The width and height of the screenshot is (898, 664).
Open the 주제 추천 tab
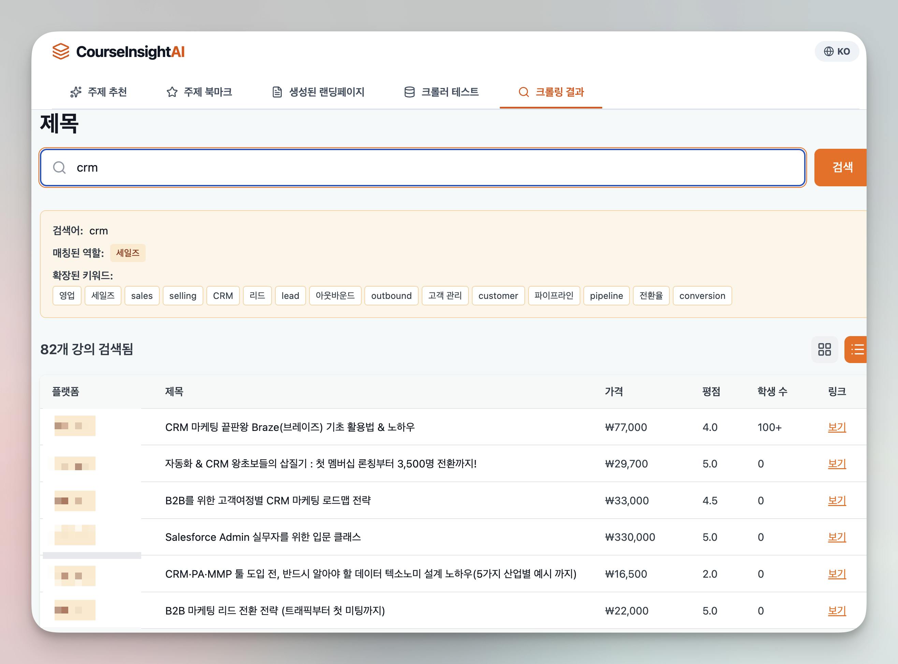click(99, 92)
